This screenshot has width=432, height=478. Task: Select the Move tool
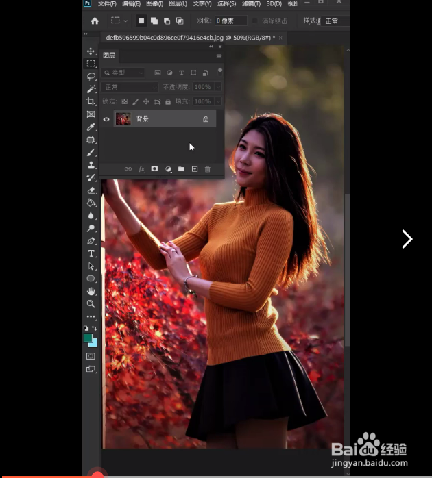(91, 51)
